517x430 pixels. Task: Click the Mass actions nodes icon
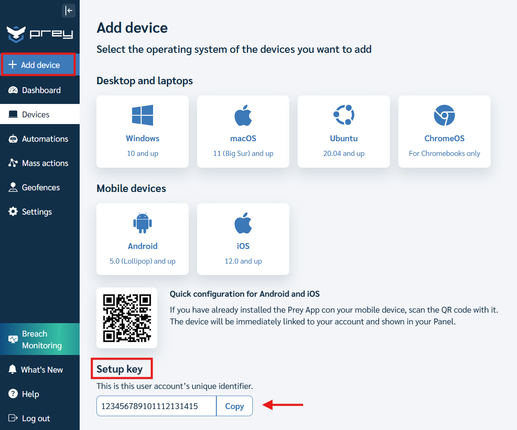coord(13,163)
